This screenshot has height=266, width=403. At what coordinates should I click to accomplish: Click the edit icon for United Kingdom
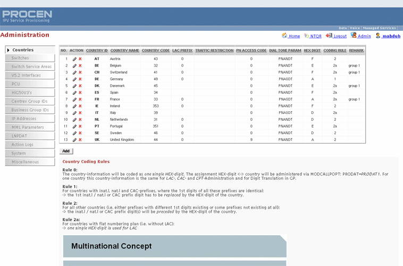(74, 140)
